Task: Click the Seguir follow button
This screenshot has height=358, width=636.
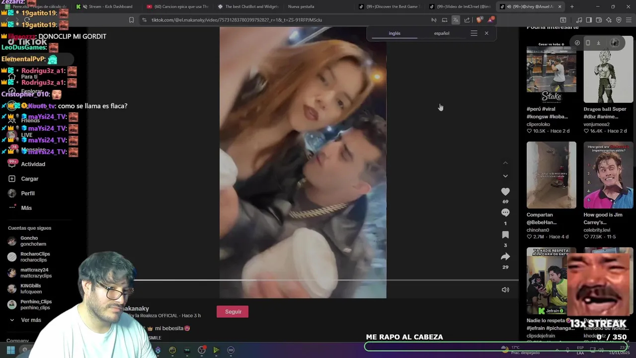Action: click(x=233, y=312)
